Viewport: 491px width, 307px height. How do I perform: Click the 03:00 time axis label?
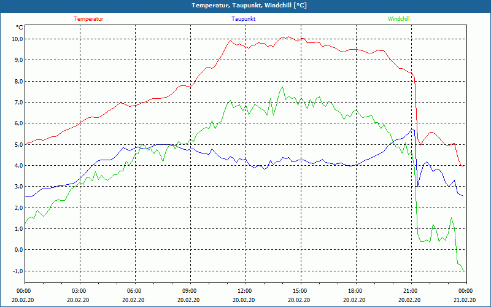tap(80, 291)
